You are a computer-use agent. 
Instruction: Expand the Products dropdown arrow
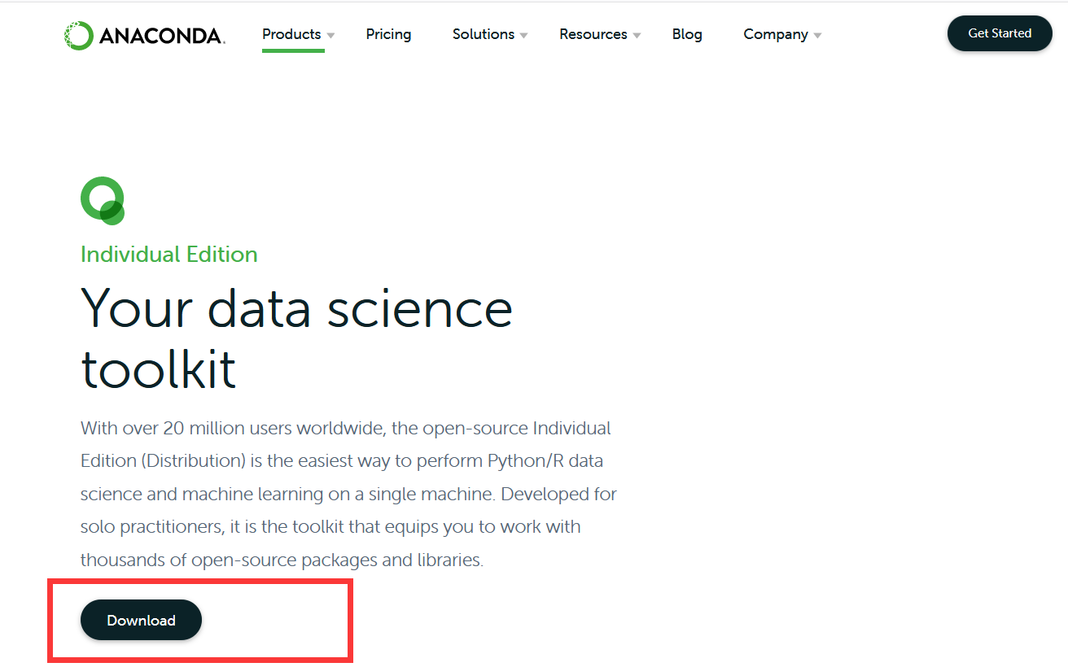(330, 36)
